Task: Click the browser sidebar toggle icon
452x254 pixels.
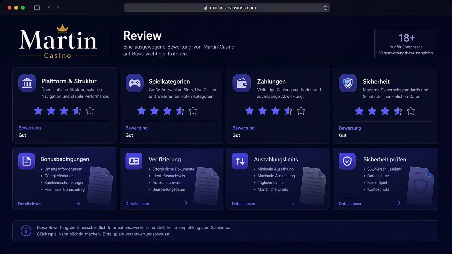Action: click(37, 8)
